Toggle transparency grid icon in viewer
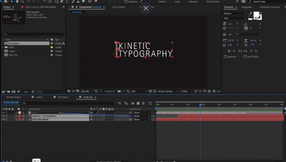286x162 pixels. 155,91
